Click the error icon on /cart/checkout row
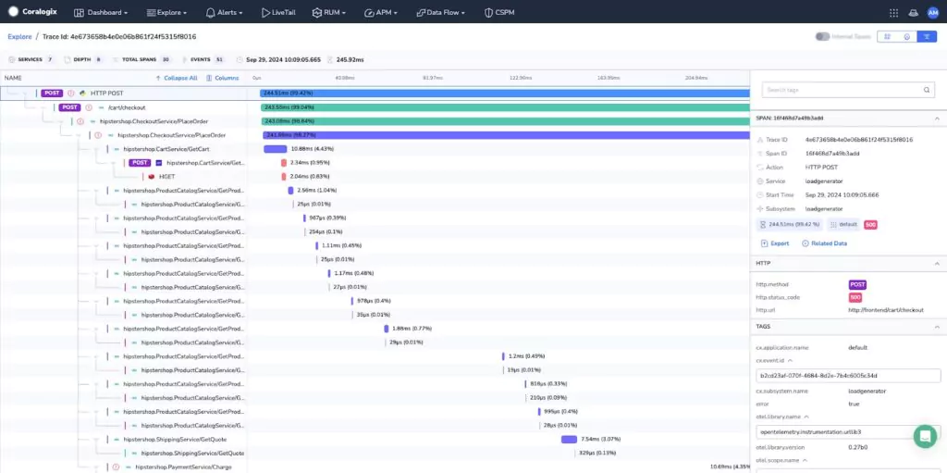The height and width of the screenshot is (473, 947). (x=89, y=107)
